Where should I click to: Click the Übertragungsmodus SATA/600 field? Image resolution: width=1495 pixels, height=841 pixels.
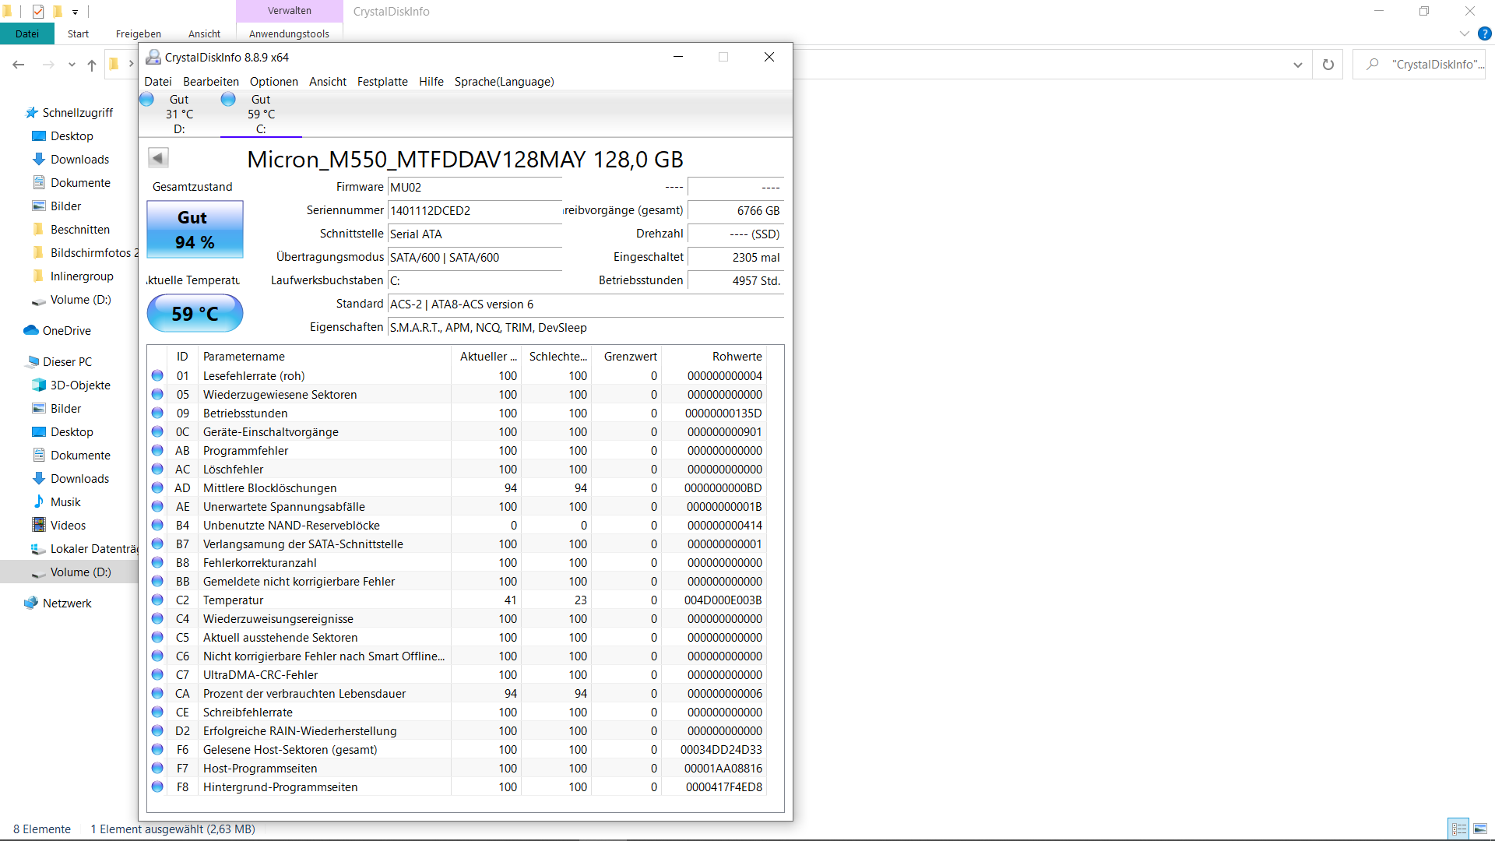pyautogui.click(x=475, y=257)
